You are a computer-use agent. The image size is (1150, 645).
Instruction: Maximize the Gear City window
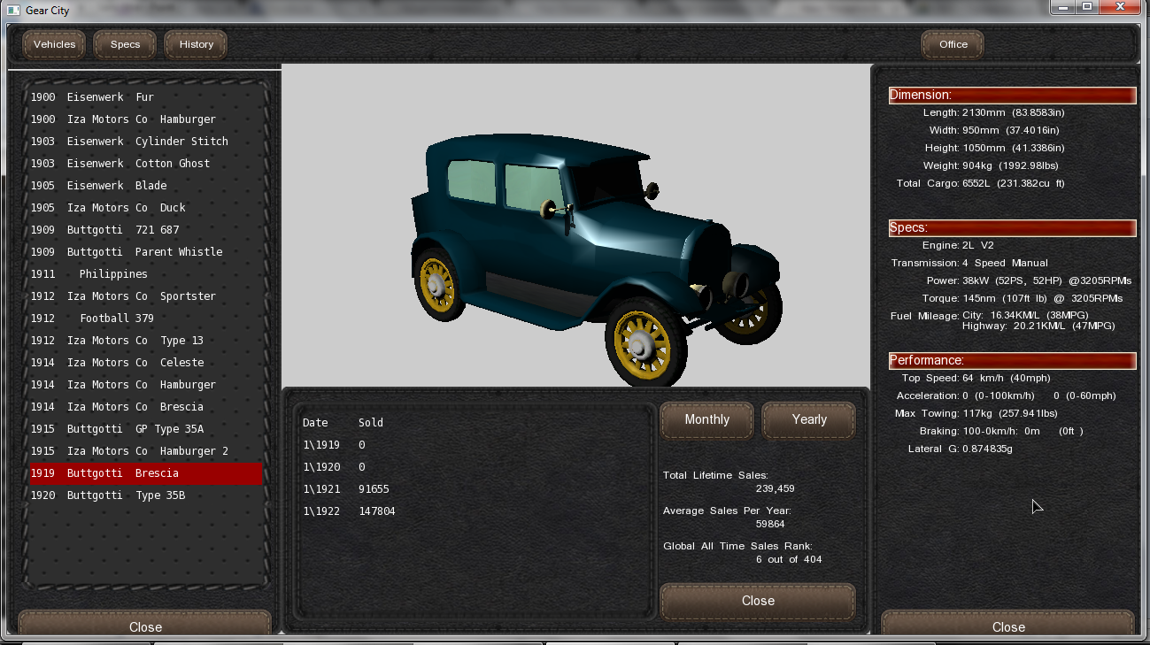coord(1086,7)
